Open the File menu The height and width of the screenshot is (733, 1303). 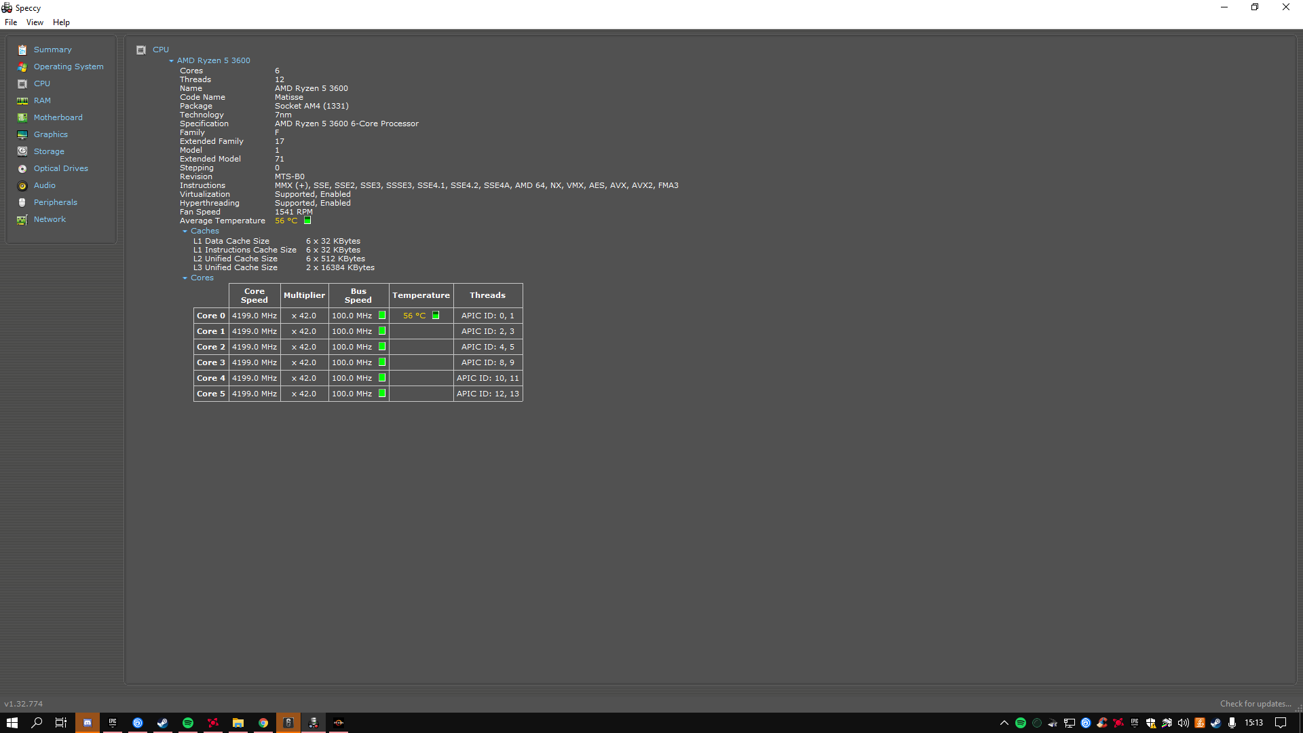pos(11,22)
